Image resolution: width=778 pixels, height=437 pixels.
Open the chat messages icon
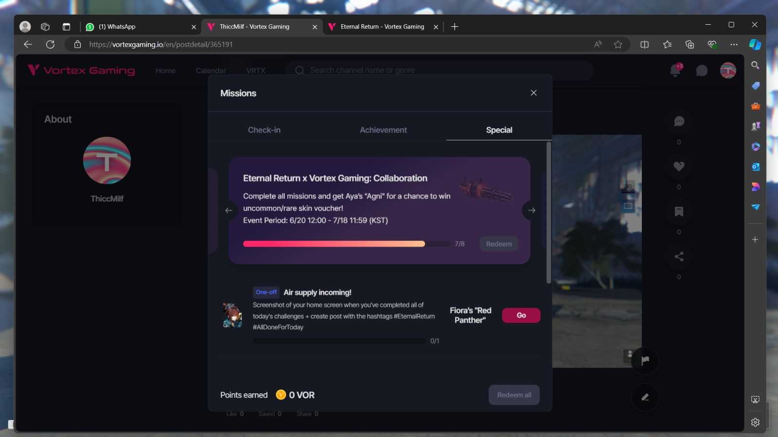(x=701, y=71)
